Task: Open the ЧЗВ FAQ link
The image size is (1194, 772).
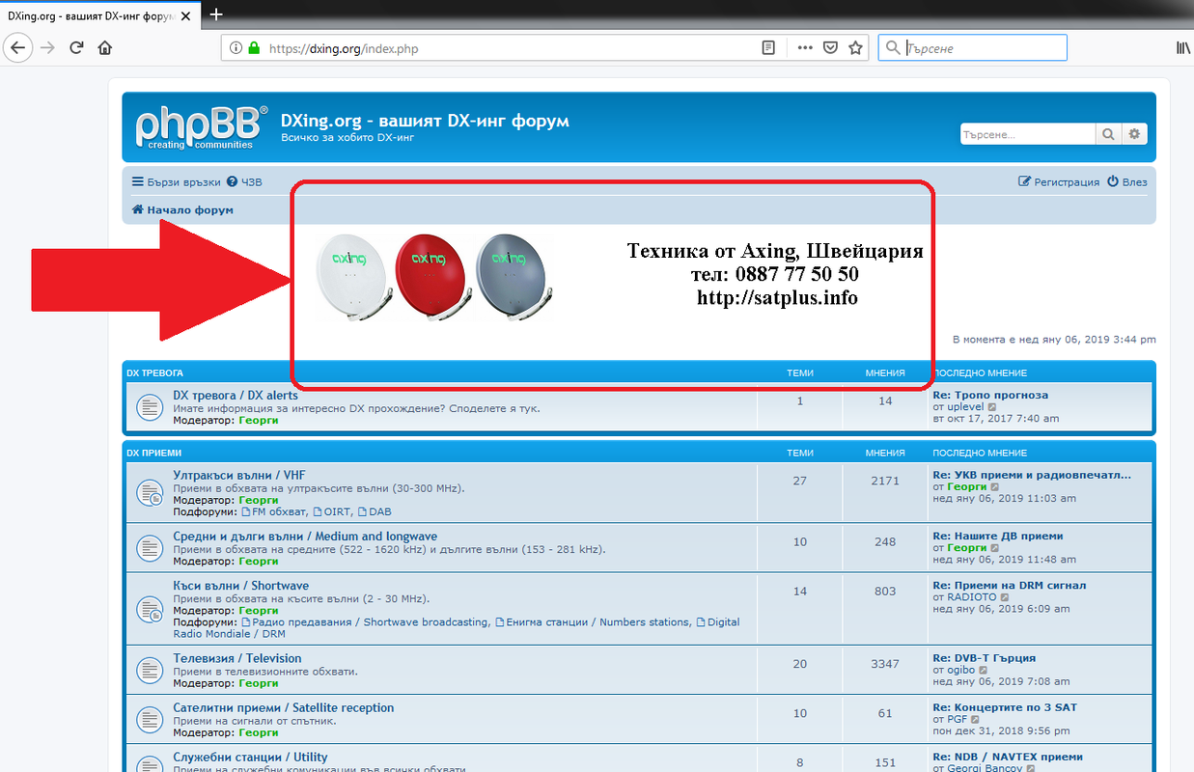Action: coord(244,181)
